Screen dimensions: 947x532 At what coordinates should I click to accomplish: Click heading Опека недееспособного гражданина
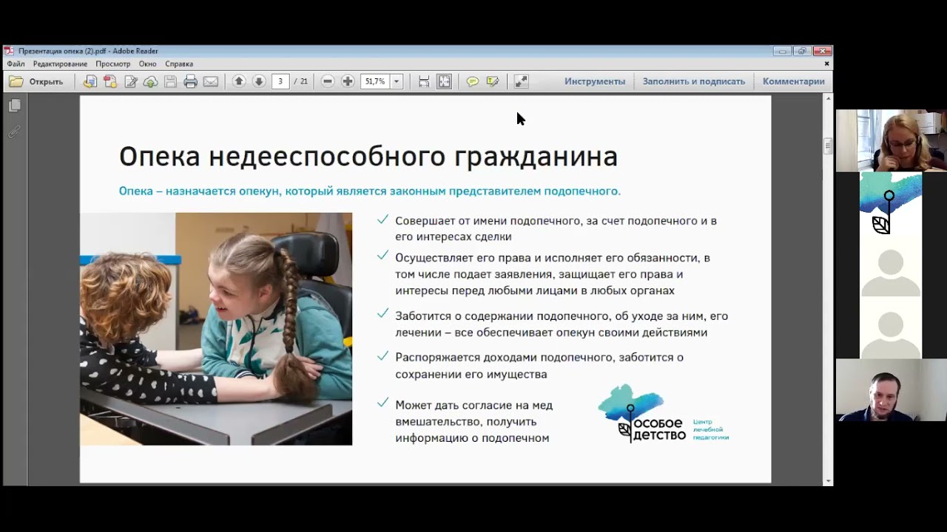[x=368, y=156]
